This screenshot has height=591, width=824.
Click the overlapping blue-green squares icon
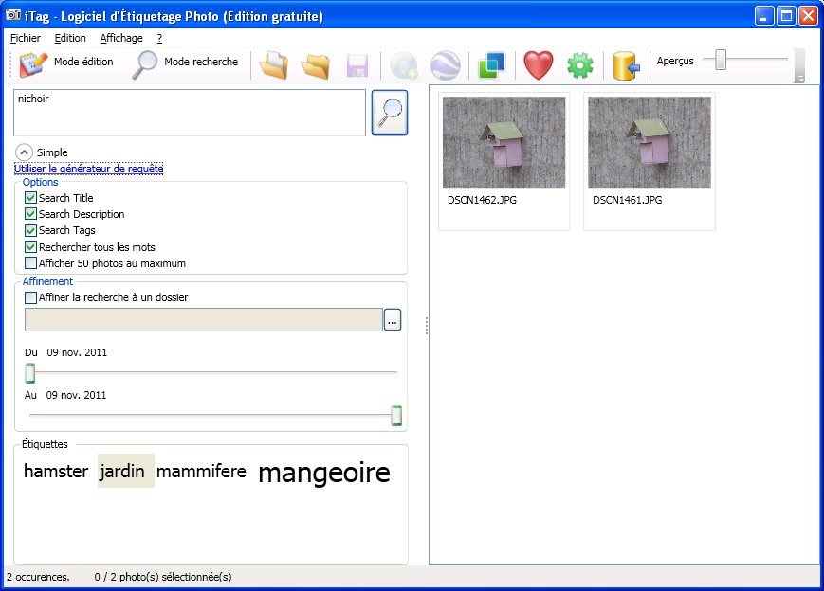[x=491, y=65]
